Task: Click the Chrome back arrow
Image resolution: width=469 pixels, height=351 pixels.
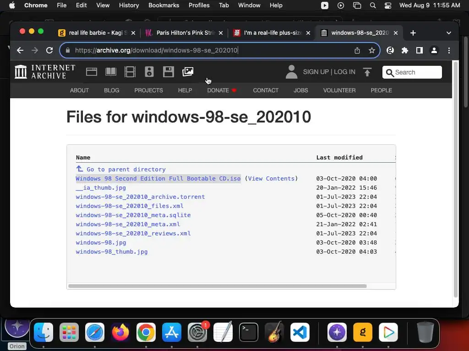Action: [x=20, y=50]
